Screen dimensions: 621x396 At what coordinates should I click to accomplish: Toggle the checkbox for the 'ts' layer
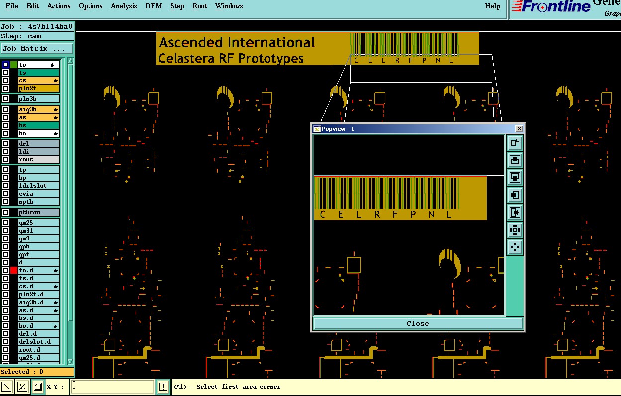(6, 73)
